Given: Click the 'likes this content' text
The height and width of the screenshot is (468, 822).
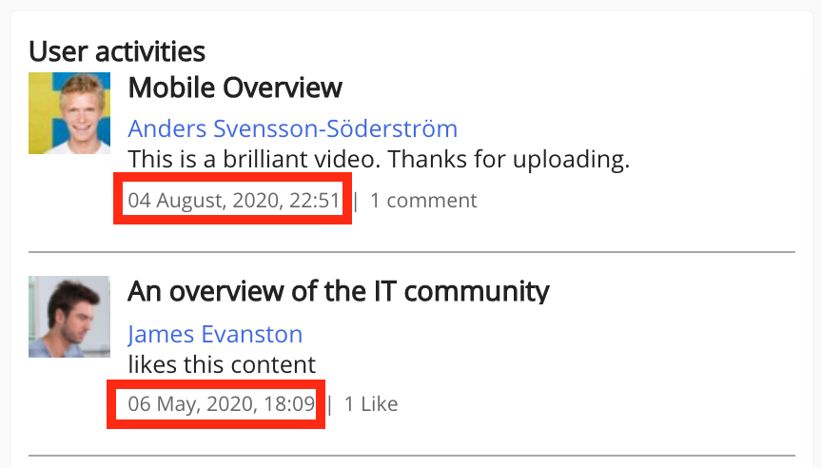Looking at the screenshot, I should point(222,363).
